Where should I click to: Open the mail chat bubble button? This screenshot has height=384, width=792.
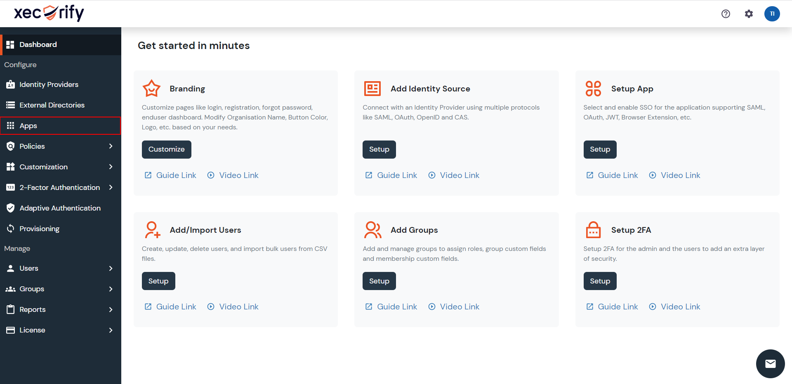point(770,363)
